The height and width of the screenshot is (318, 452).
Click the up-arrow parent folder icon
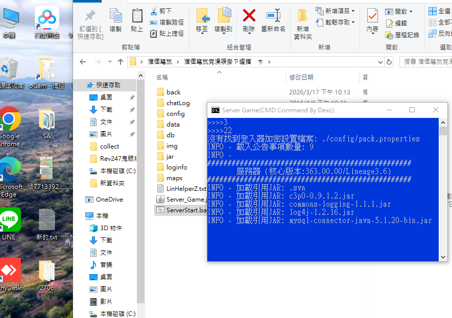(x=121, y=62)
